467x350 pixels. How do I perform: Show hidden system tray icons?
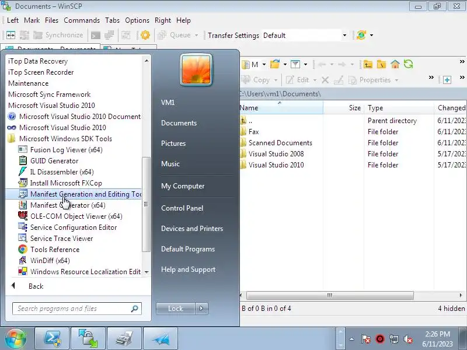352,339
